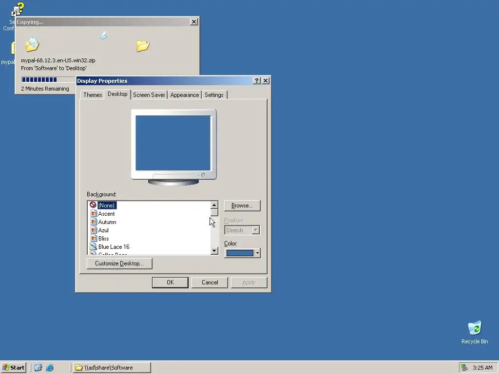
Task: Select (None) in Background list
Action: pos(107,206)
